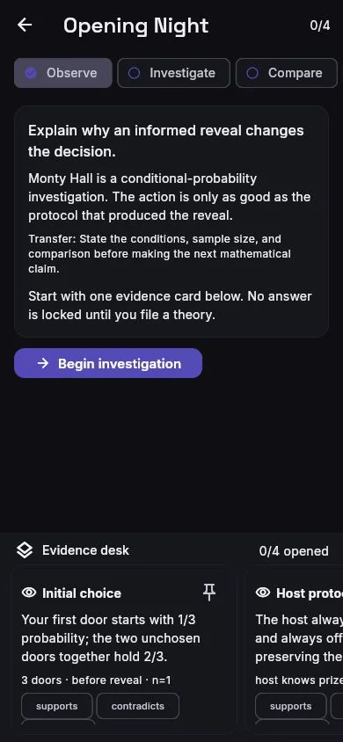Viewport: 343px width, 742px height.
Task: Start with the Begin investigation button
Action: (x=108, y=363)
